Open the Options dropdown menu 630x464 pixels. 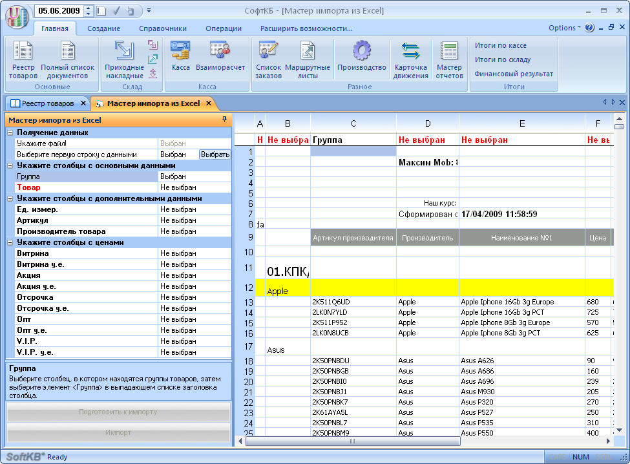(565, 28)
